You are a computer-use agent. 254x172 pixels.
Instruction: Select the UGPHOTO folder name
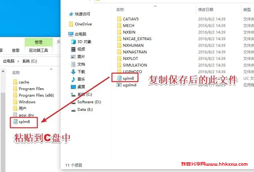(x=132, y=72)
